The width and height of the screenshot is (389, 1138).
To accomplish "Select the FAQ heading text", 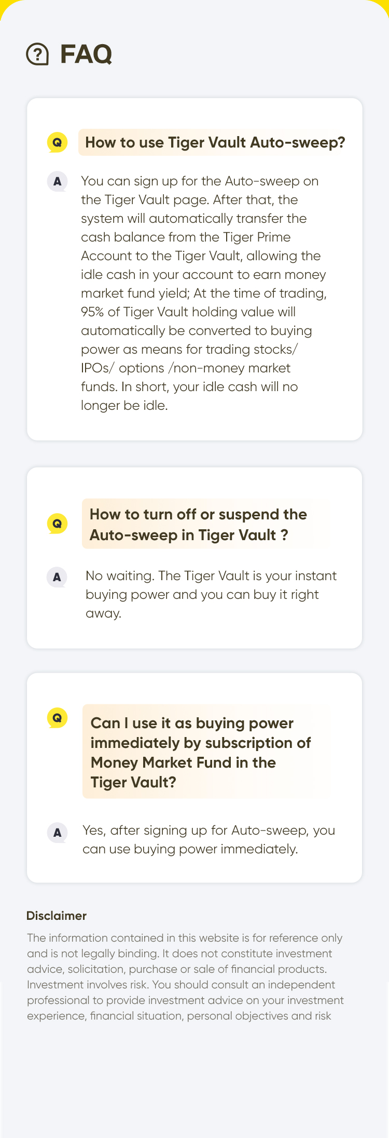I will [86, 54].
